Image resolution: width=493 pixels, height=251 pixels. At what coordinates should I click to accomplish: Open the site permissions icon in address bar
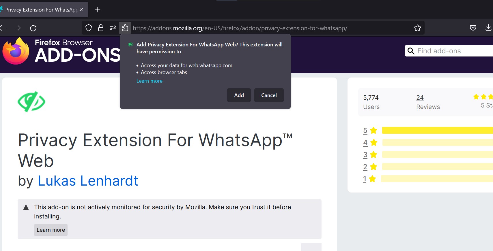click(113, 28)
